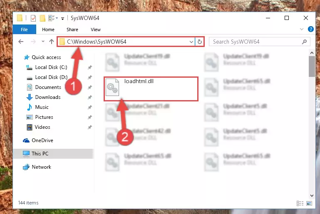The height and width of the screenshot is (214, 320).
Task: Go up one folder level with Up arrow
Action: [x=52, y=42]
